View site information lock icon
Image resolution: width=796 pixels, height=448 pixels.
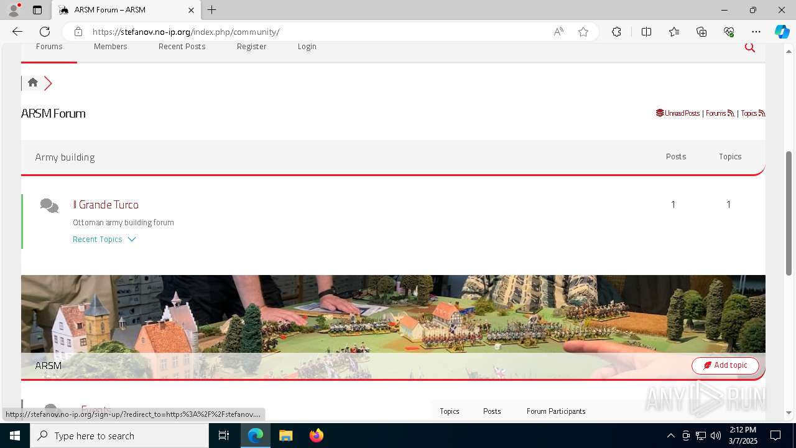[x=78, y=32]
